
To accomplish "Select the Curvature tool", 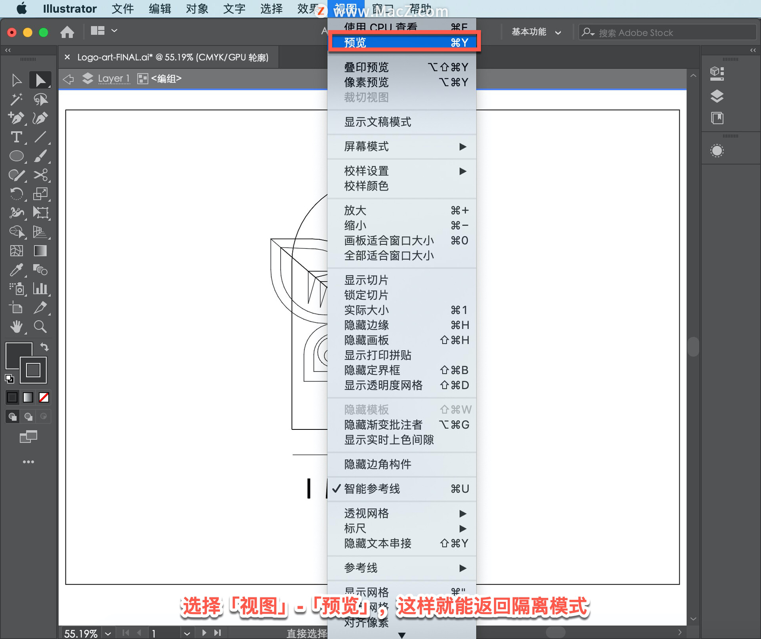I will click(40, 118).
